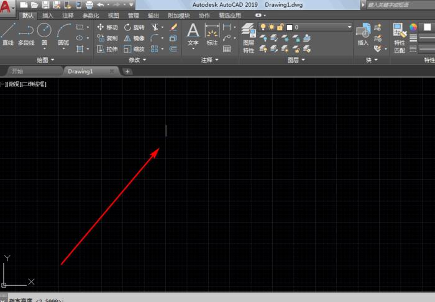
Task: Open the layer 0 dropdown list
Action: click(x=349, y=27)
